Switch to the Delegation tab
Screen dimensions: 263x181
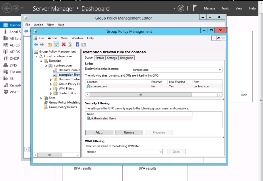(x=126, y=58)
